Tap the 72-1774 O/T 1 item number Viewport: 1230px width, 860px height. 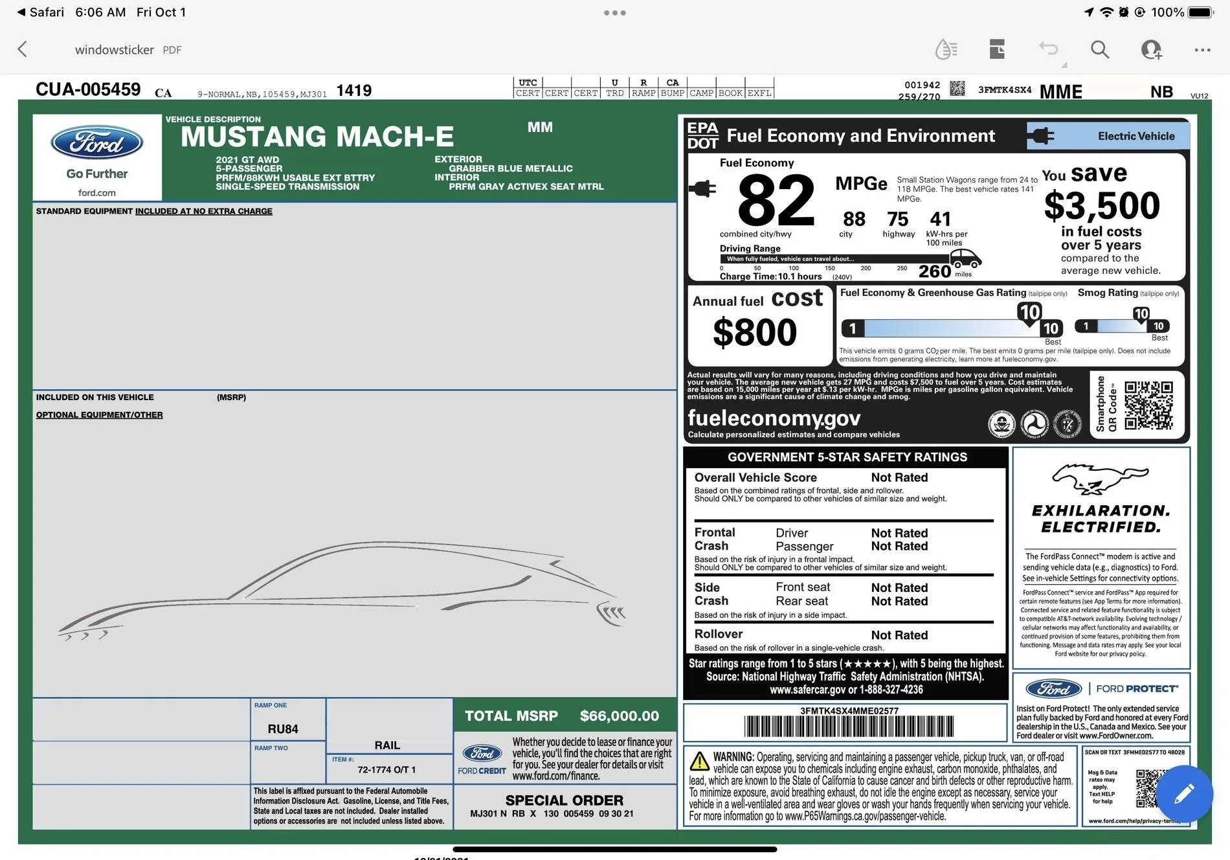tap(386, 770)
